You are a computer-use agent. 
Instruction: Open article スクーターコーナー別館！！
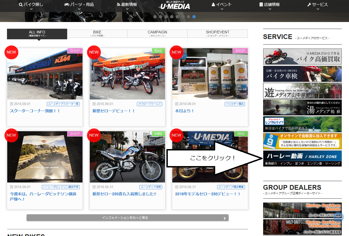click(35, 111)
